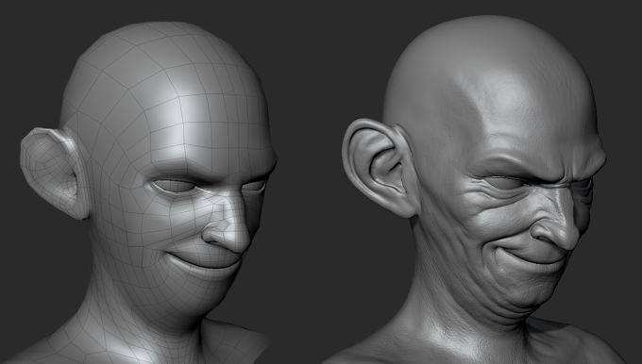Click the ear of the sculpted head
The width and height of the screenshot is (642, 364).
380,168
